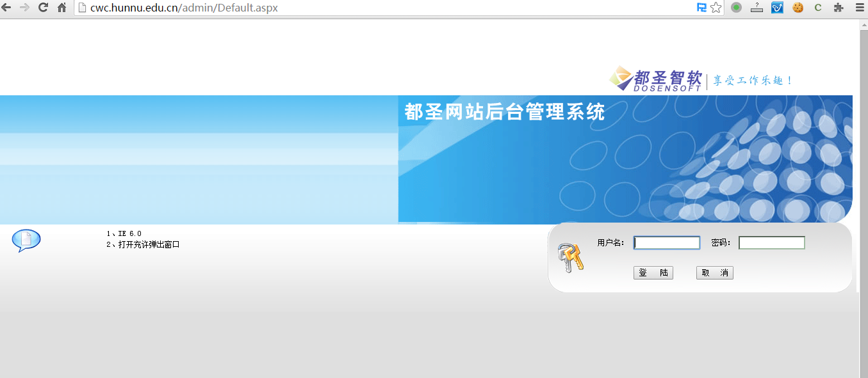Viewport: 868px width, 378px height.
Task: Open the green C extension icon
Action: point(818,8)
